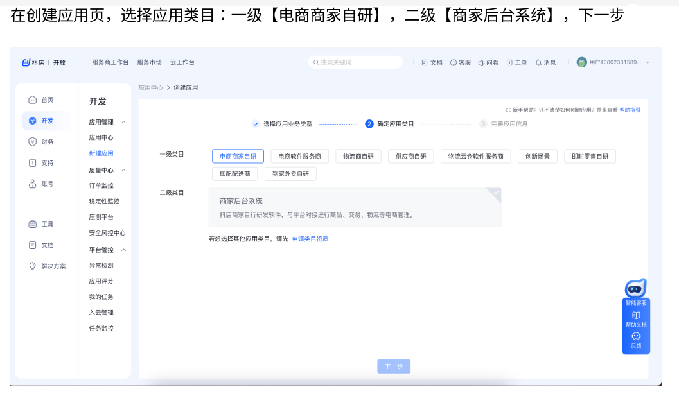The width and height of the screenshot is (679, 396).
Task: Click the search magnifier icon
Action: [316, 62]
